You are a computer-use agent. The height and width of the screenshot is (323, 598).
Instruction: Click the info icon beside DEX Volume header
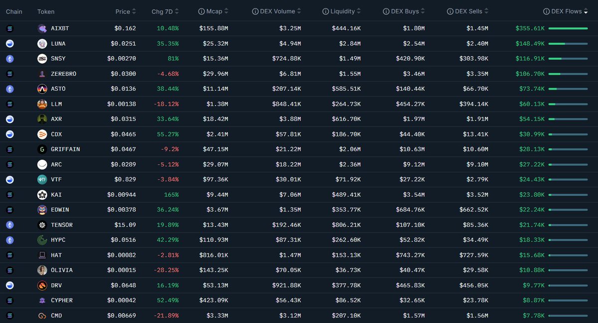click(255, 11)
